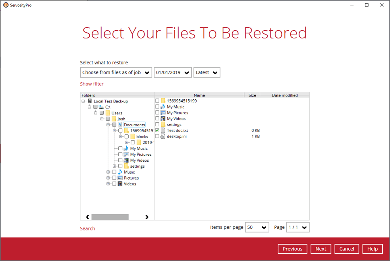Click the Local Test Back-up computer icon
The image size is (390, 261).
click(91, 101)
